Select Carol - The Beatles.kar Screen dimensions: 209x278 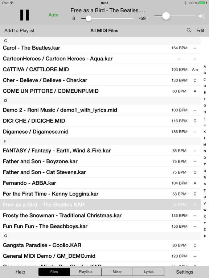[101, 48]
